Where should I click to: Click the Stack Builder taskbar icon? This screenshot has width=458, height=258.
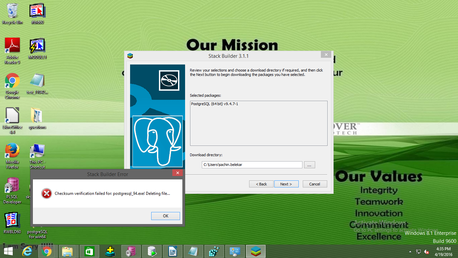(x=256, y=251)
